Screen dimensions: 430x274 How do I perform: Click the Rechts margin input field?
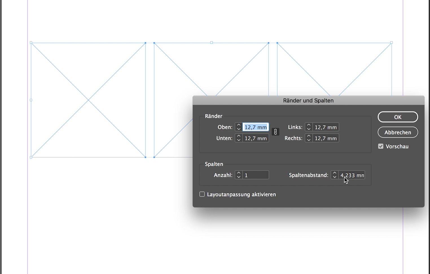point(326,138)
